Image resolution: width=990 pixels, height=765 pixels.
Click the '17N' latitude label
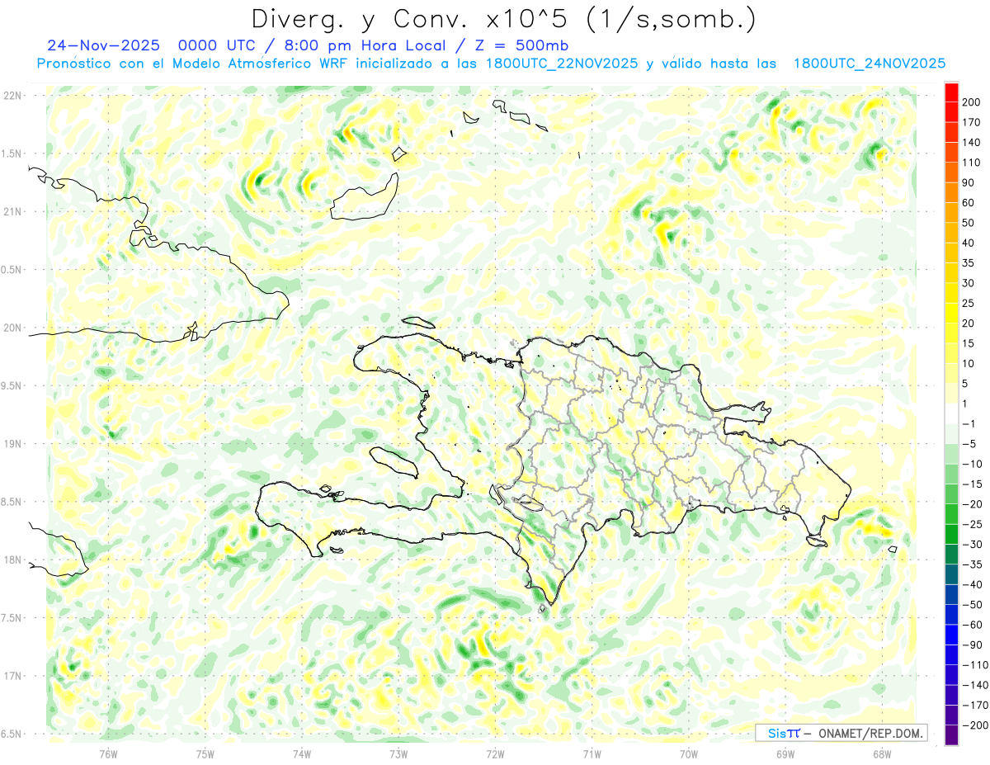(12, 676)
